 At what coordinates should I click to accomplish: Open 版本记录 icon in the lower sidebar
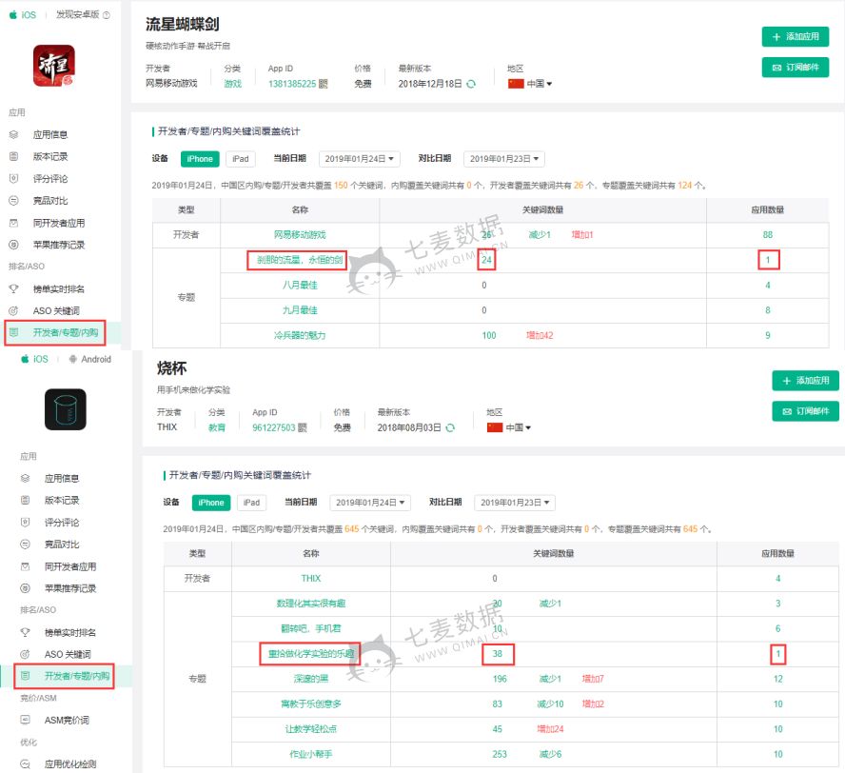(25, 500)
